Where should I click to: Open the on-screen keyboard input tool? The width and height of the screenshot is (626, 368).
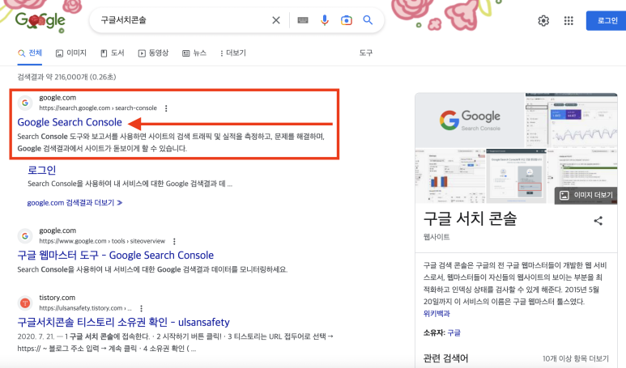pos(303,20)
